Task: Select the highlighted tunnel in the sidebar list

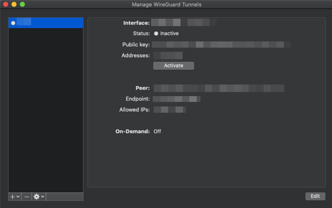Action: 46,23
